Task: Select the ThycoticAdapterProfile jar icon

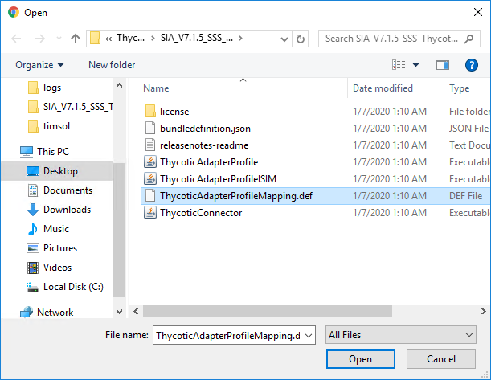Action: pos(150,161)
